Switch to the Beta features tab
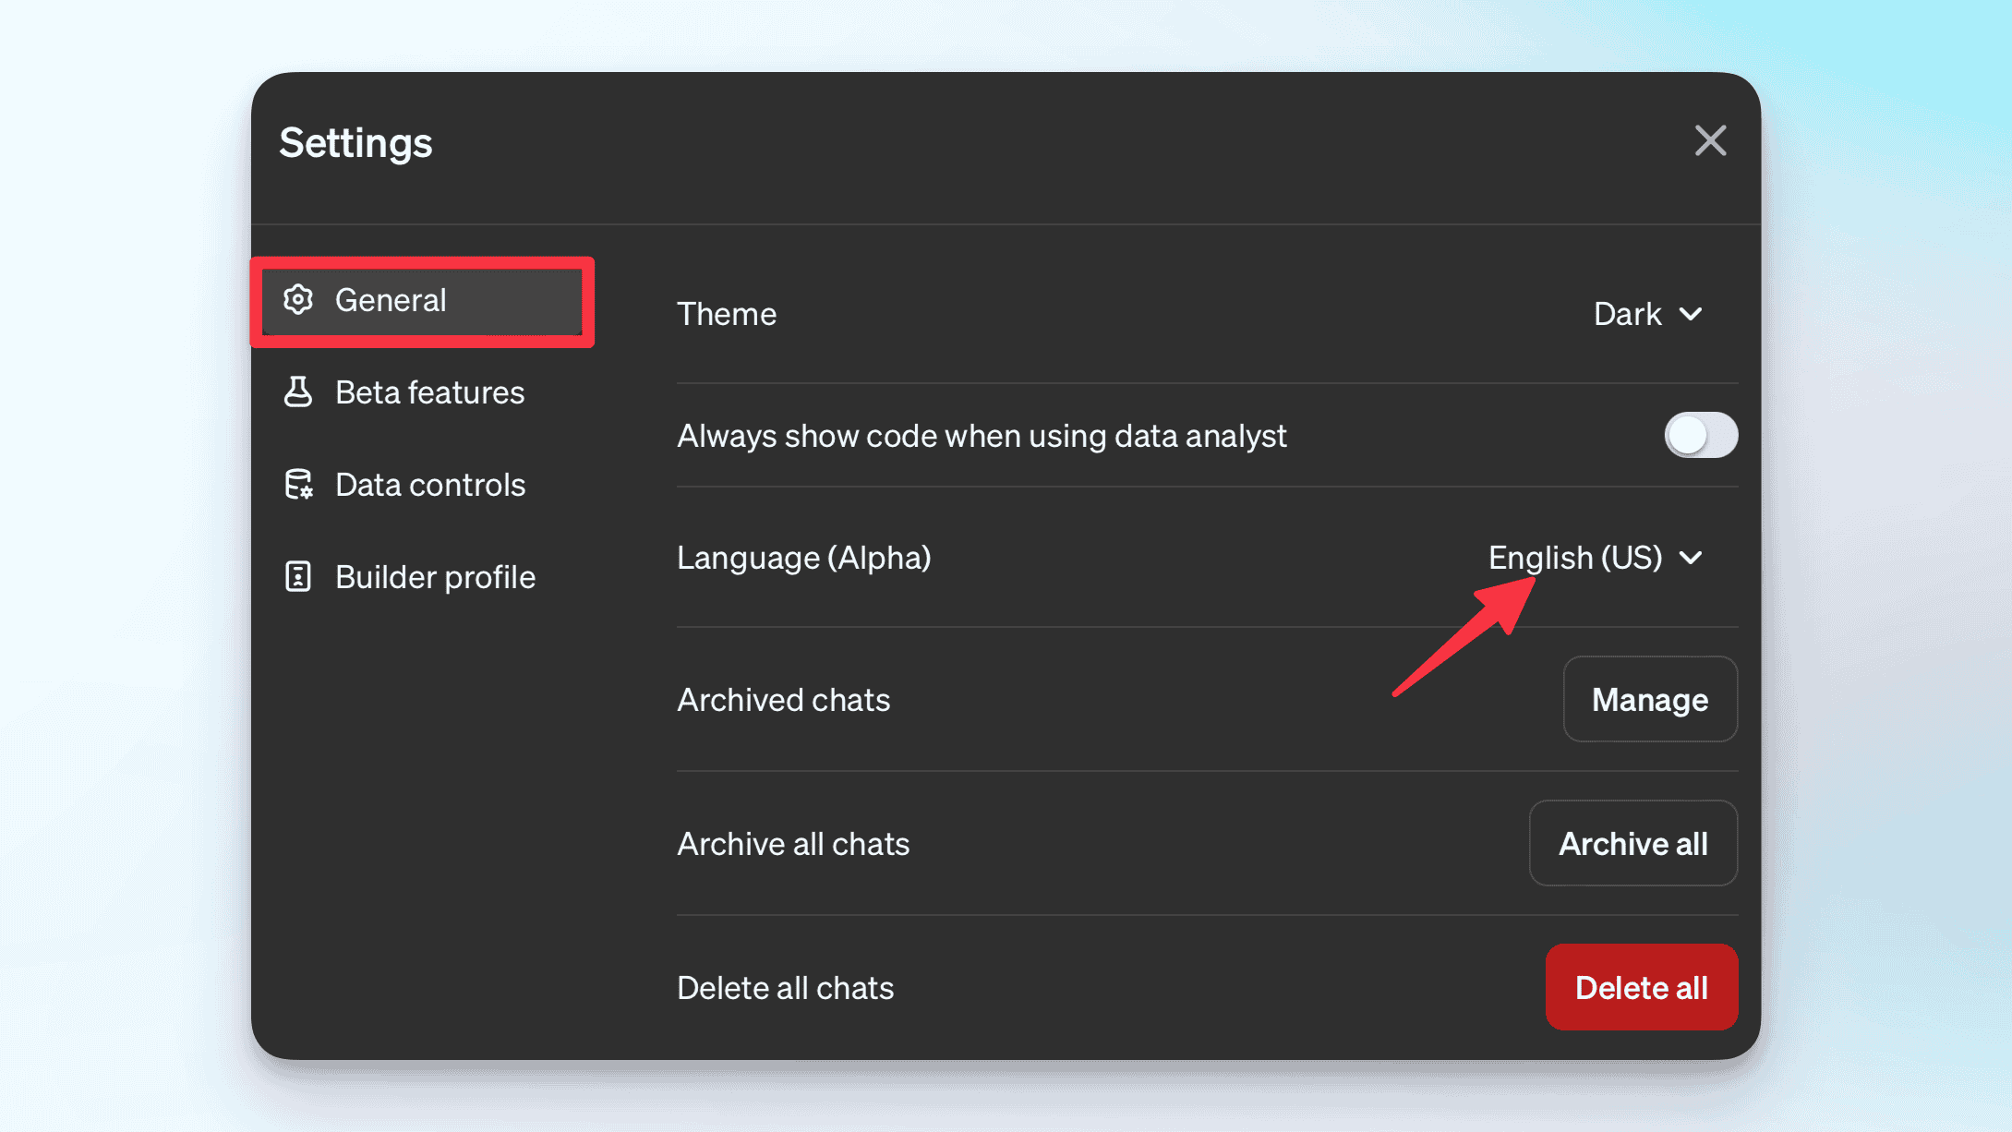This screenshot has height=1132, width=2012. click(x=429, y=393)
